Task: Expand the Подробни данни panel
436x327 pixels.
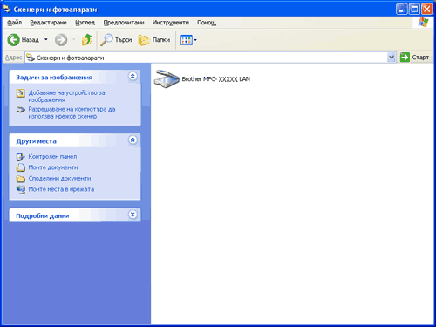Action: 133,215
